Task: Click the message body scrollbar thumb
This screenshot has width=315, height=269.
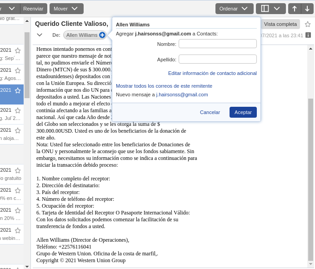Action: (x=310, y=179)
